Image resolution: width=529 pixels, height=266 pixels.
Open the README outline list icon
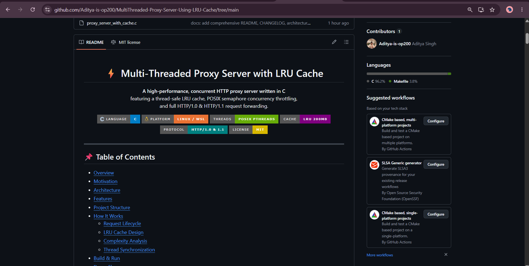click(346, 42)
